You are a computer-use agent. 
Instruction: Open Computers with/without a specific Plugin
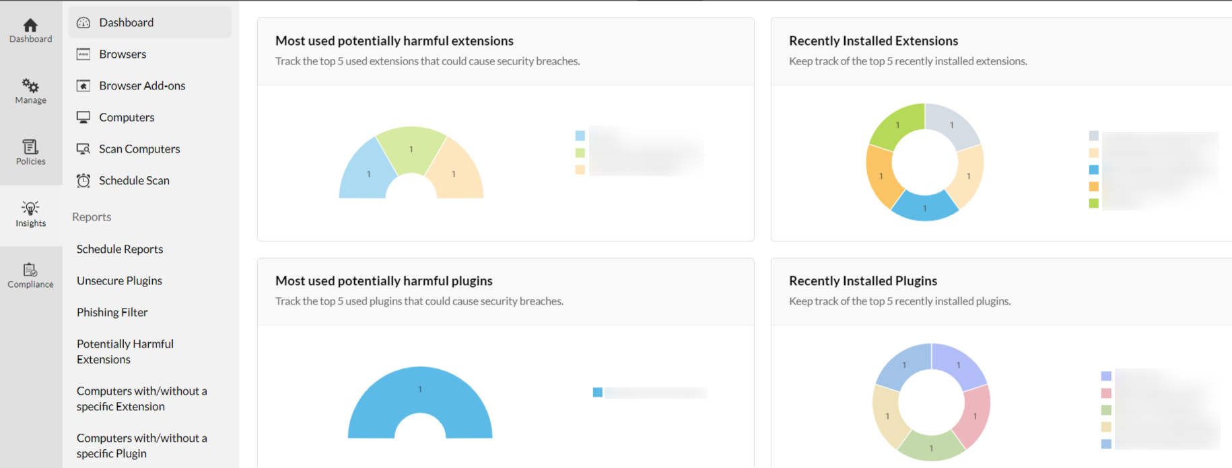141,446
